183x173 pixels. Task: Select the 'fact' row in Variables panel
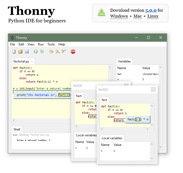tap(138, 74)
